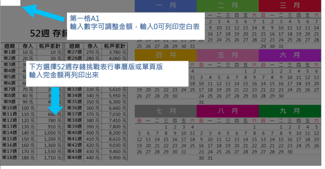This screenshot has height=169, width=325.
Task: Click the 四月 month header
Action: [165, 55]
